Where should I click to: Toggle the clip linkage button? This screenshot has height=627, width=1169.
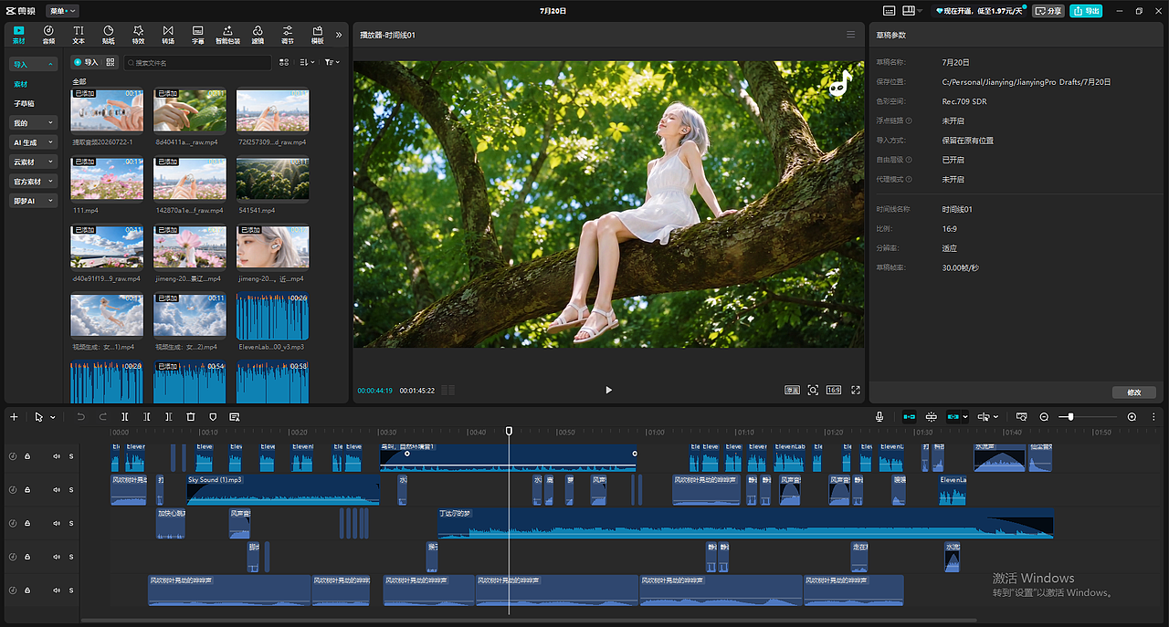coord(954,417)
